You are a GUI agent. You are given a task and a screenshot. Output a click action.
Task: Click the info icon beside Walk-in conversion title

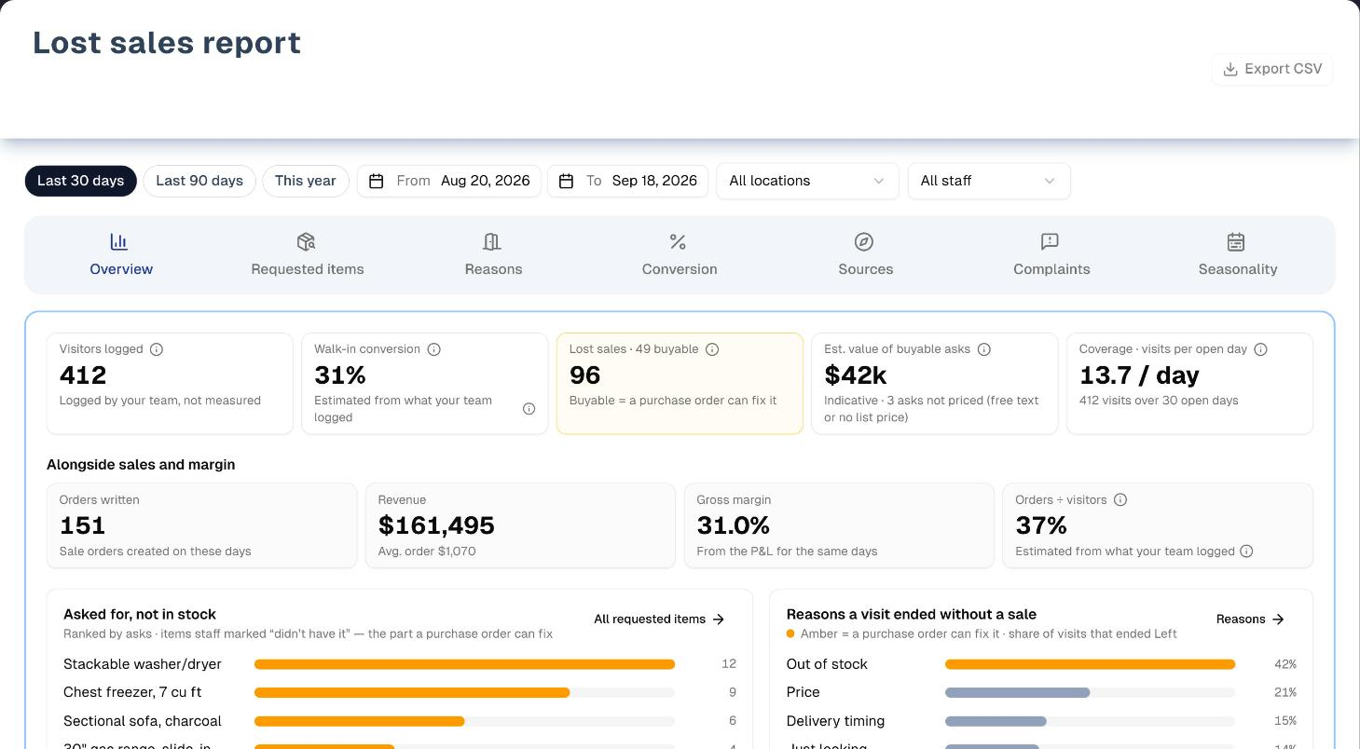(433, 349)
